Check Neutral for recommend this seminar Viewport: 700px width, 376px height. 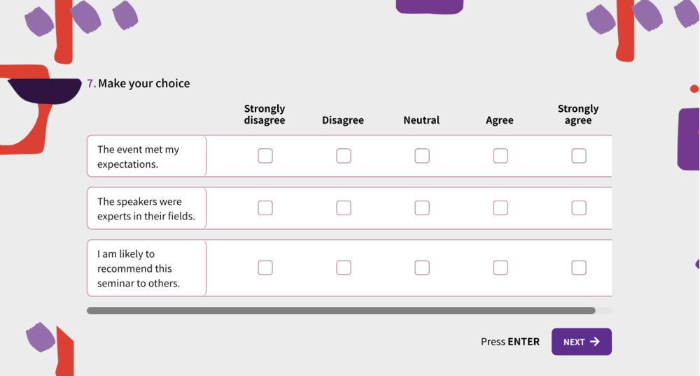[x=422, y=268]
